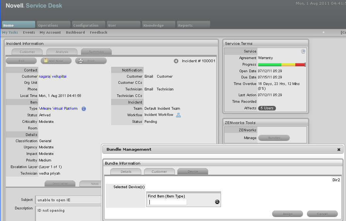Click the '(Layer 1 of 1)' escalation value
This screenshot has height=221, width=346.
pyautogui.click(x=50, y=167)
